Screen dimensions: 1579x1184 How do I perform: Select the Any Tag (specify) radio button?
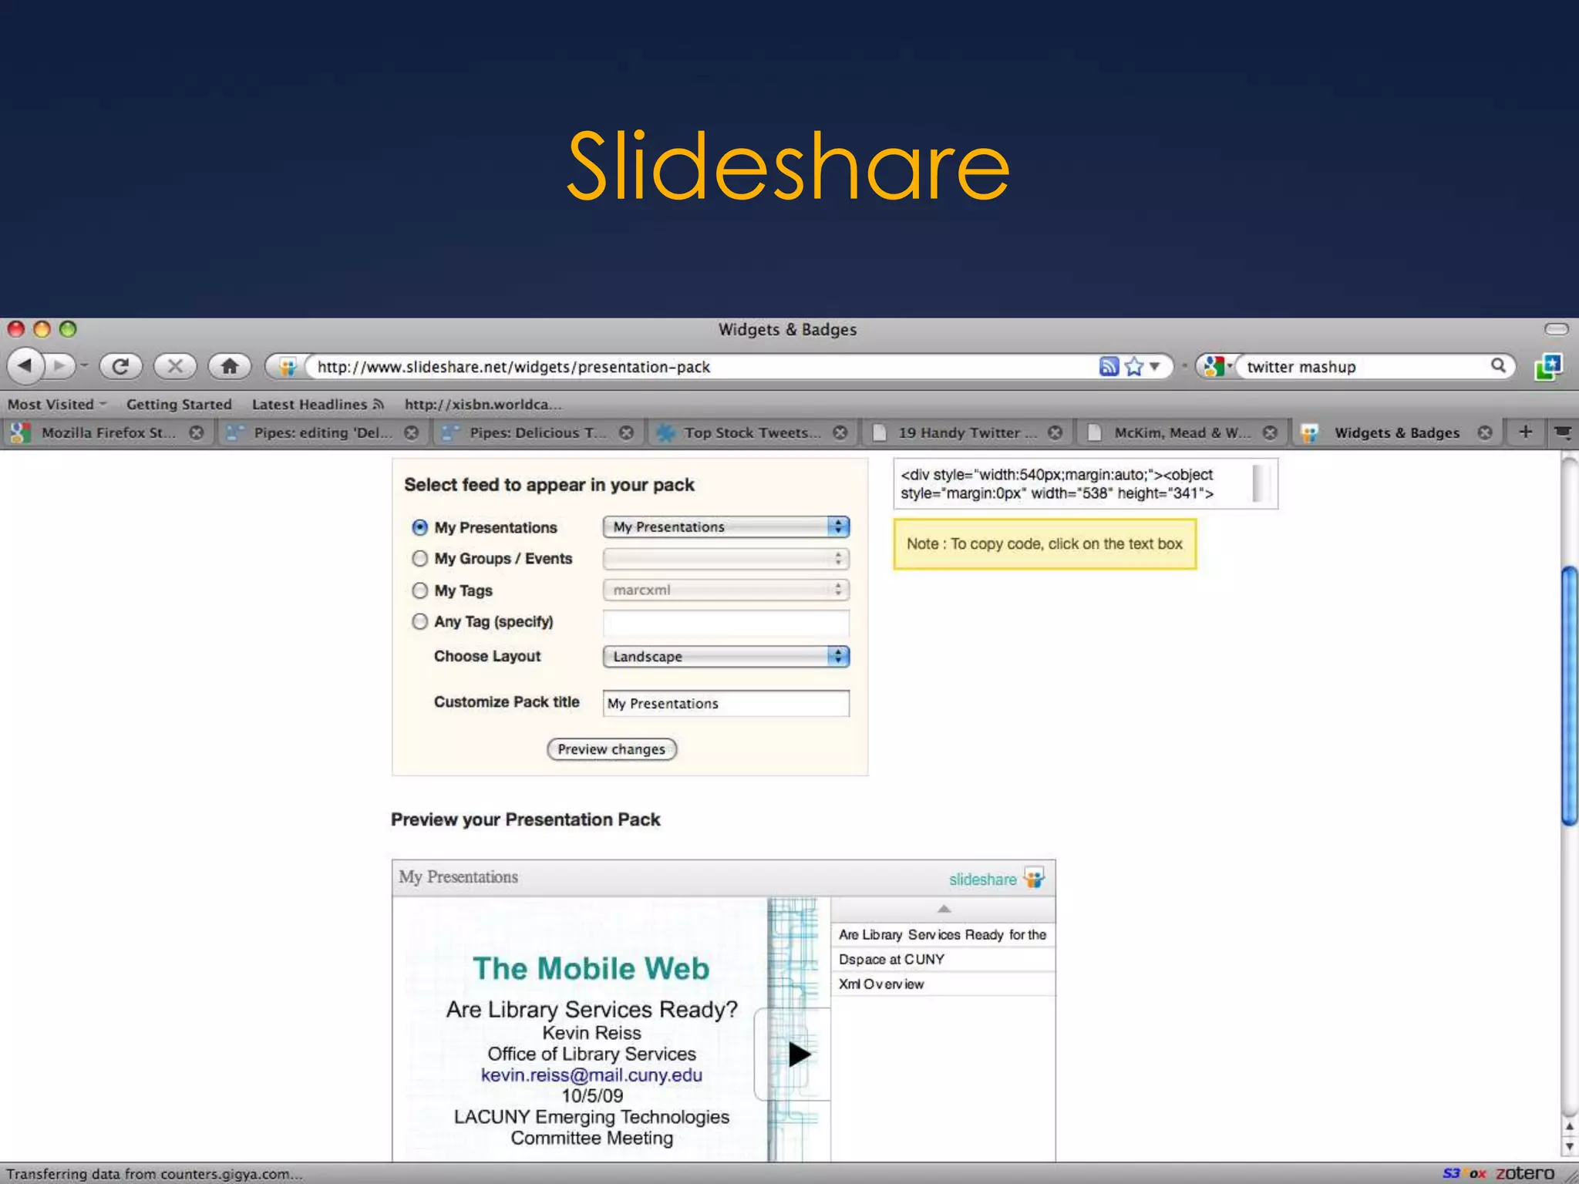click(419, 621)
